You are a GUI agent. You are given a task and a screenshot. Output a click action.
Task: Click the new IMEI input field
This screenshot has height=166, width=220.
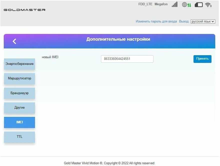pyautogui.click(x=127, y=59)
